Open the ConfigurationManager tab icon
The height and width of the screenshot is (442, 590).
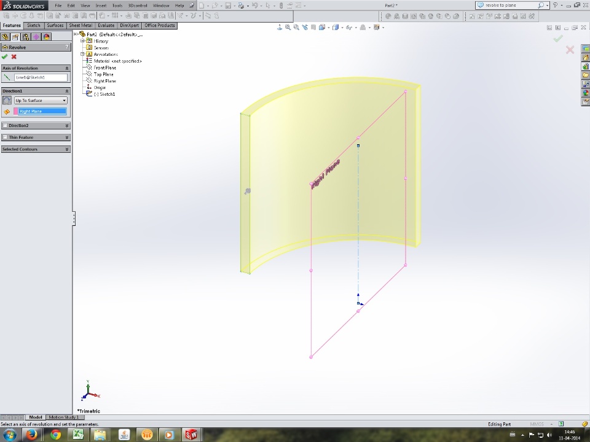(x=26, y=37)
